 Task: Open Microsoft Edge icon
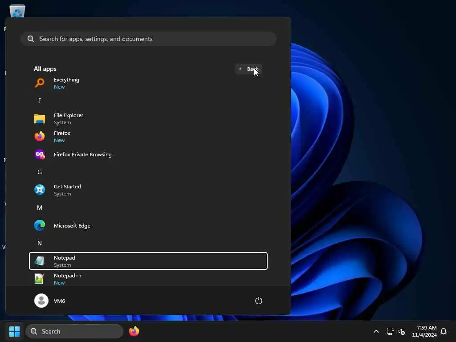click(40, 226)
